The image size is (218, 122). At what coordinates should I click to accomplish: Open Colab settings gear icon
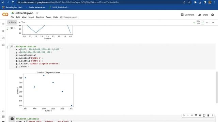[213, 15]
